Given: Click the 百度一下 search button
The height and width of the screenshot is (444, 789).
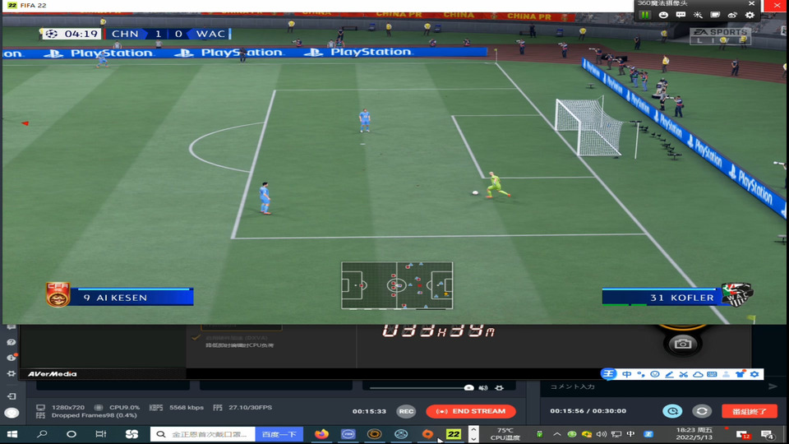Looking at the screenshot, I should coord(279,434).
